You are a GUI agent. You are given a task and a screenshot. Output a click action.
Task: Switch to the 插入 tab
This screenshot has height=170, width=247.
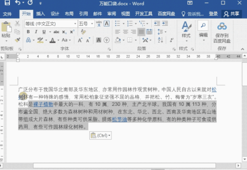[x=41, y=14]
